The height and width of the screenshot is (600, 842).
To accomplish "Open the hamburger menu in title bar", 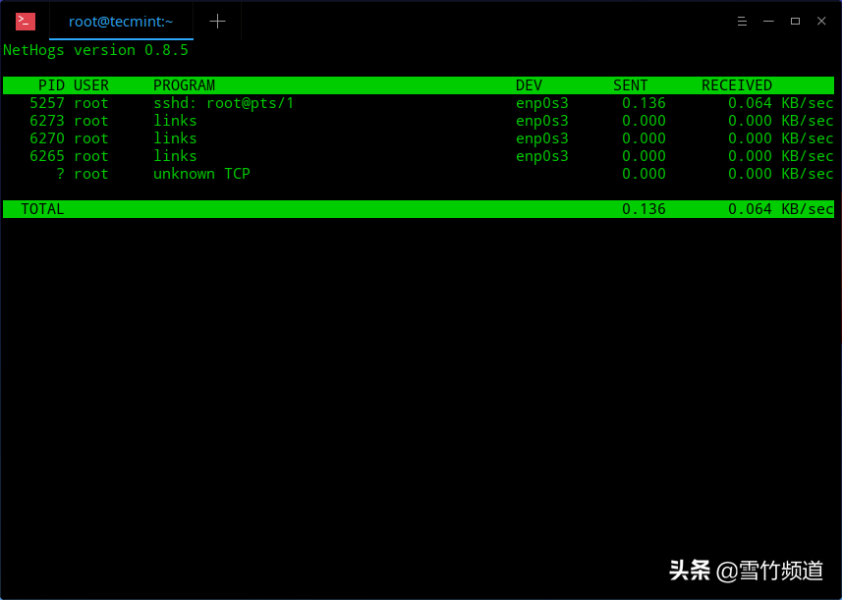I will (x=744, y=21).
